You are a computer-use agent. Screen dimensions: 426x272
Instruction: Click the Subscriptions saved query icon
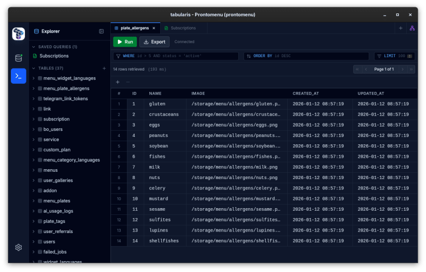[x=35, y=56]
